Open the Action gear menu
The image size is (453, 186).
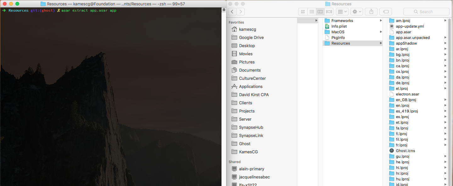pyautogui.click(x=357, y=12)
